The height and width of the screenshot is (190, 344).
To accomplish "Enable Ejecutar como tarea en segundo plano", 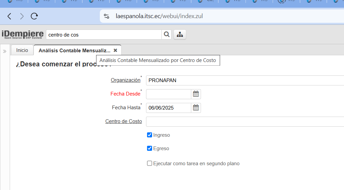I will (150, 164).
